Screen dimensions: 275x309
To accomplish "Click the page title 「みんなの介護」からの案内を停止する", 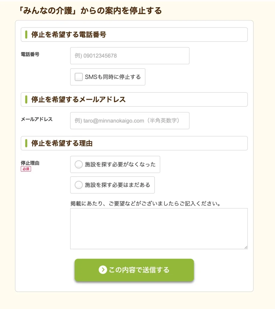I will [x=90, y=11].
